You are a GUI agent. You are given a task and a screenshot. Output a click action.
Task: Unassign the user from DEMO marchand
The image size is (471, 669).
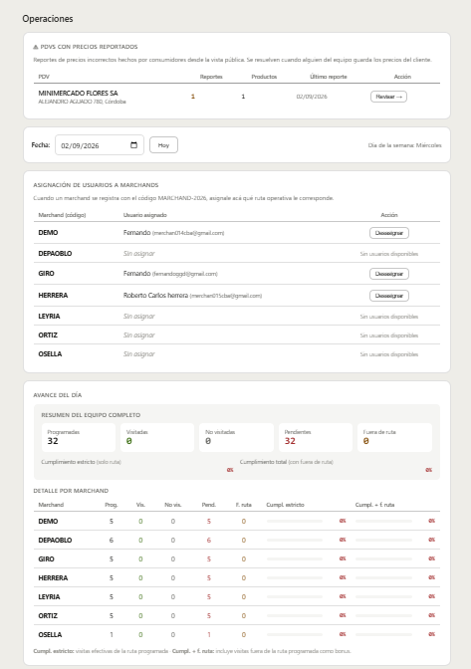pyautogui.click(x=389, y=233)
